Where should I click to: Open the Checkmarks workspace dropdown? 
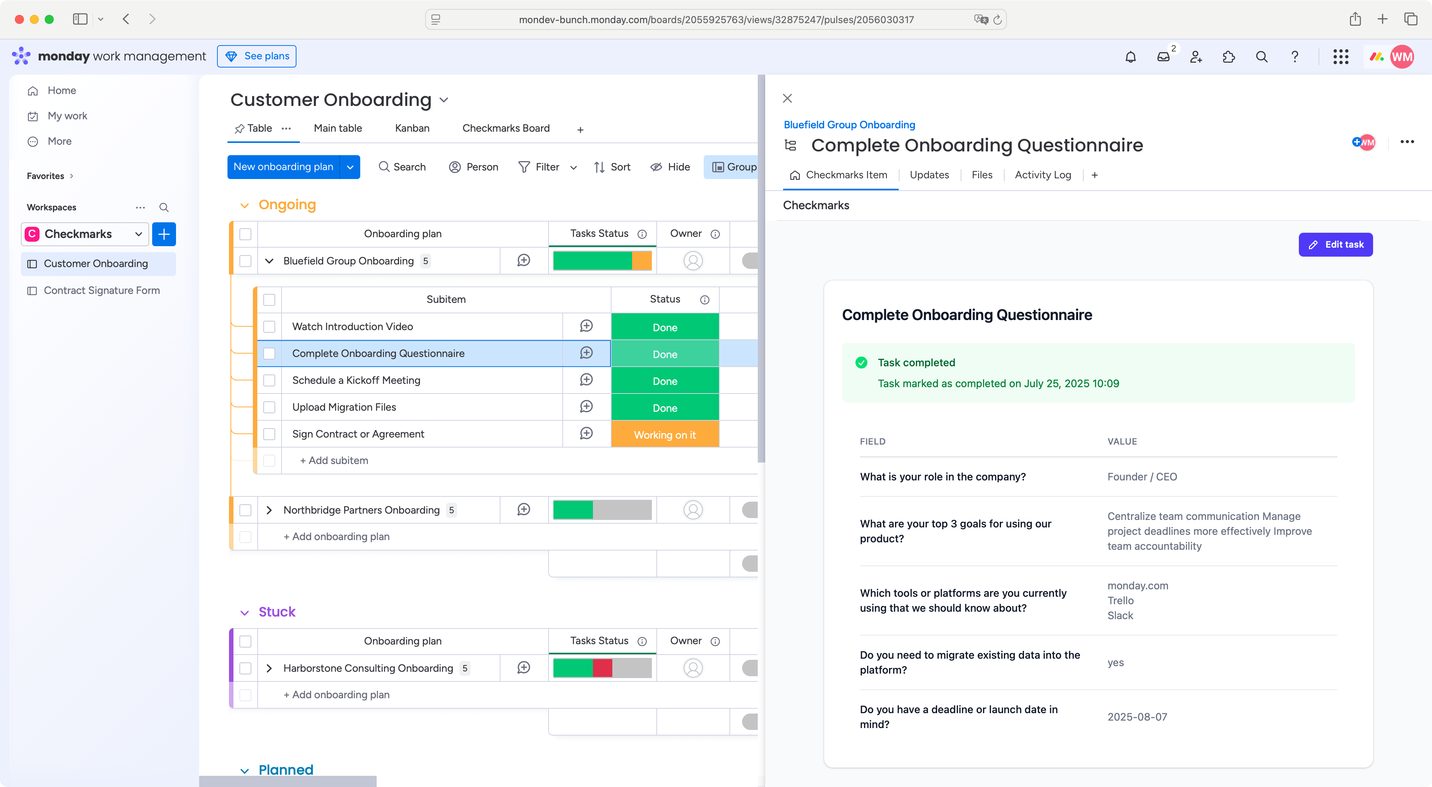coord(138,234)
